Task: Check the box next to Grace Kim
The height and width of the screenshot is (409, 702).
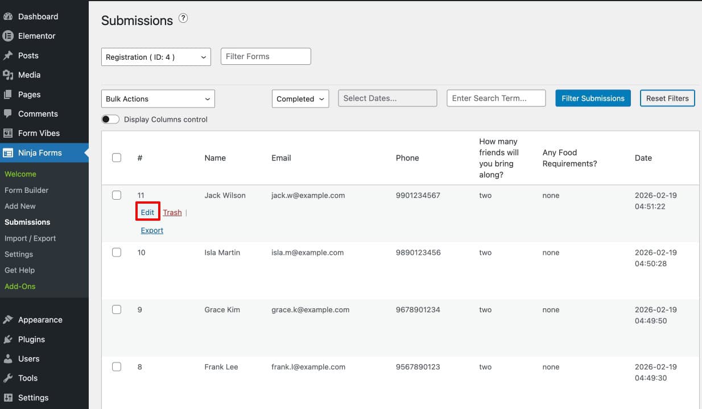Action: 117,309
